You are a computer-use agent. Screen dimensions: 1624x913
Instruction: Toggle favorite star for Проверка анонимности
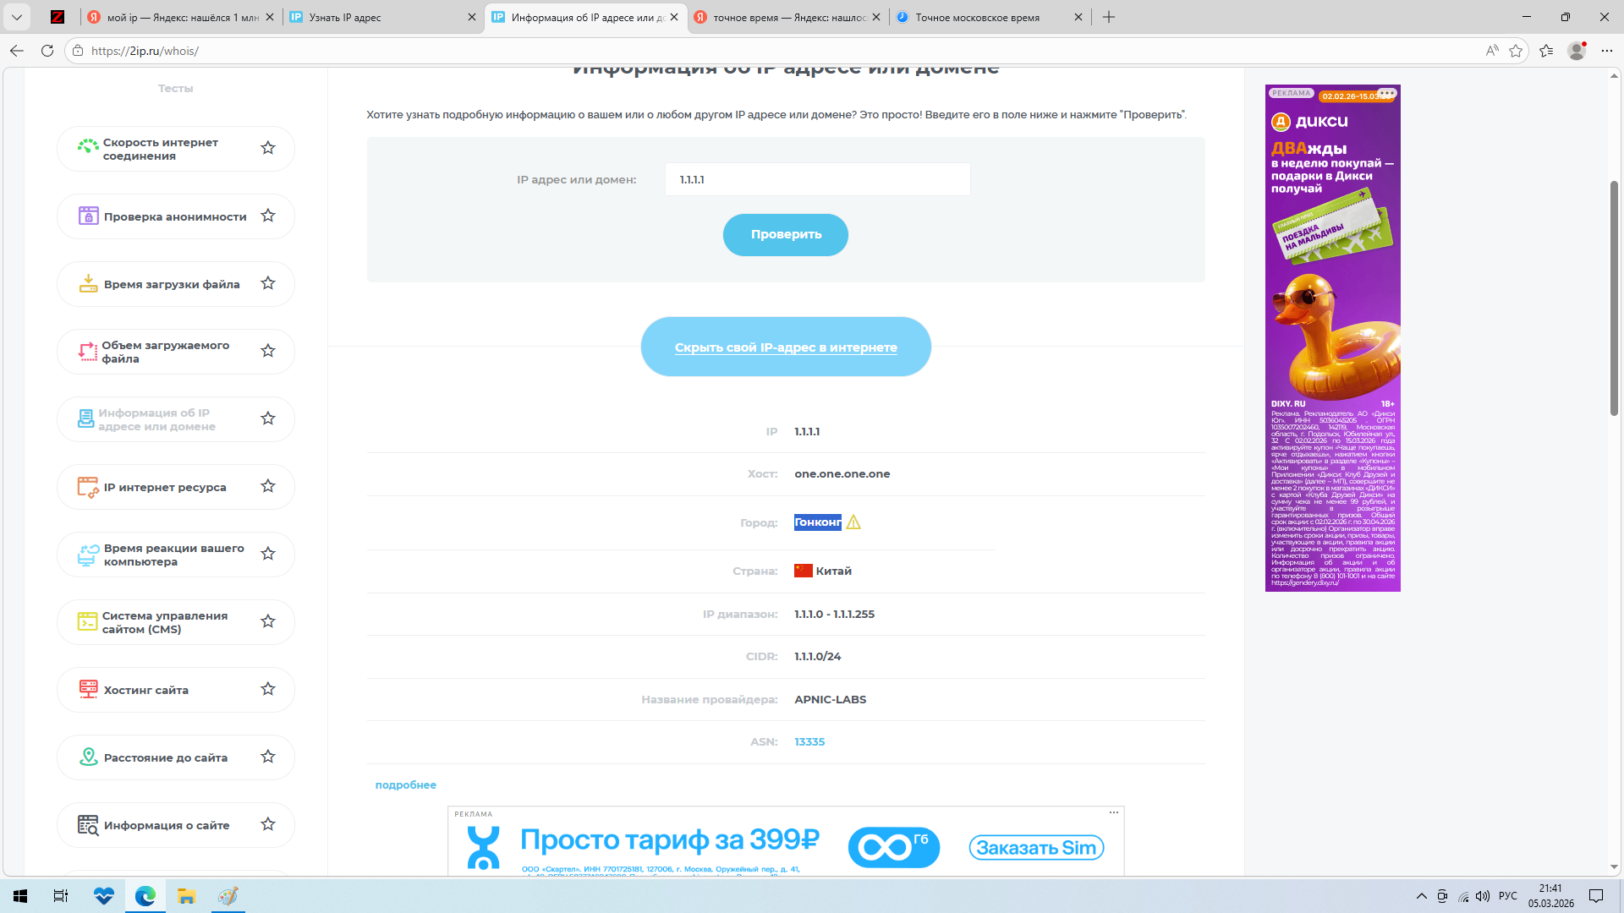tap(268, 216)
